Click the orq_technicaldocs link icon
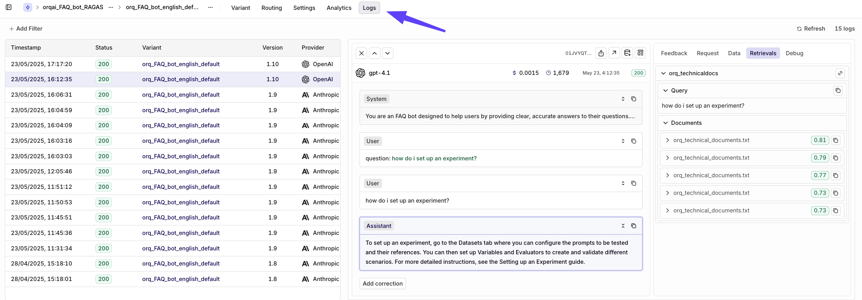Screen dimensions: 862x300 (x=840, y=73)
